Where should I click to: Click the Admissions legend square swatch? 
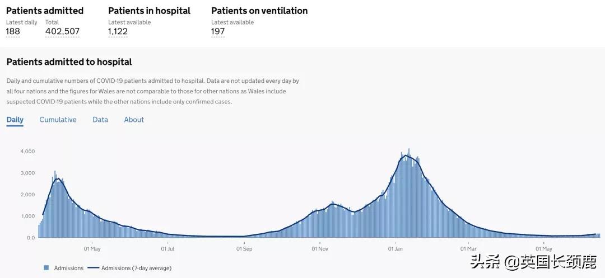(x=46, y=268)
